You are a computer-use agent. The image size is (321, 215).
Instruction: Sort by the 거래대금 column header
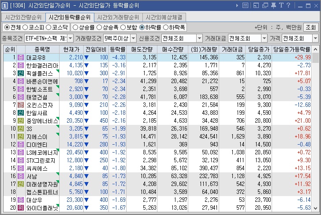[232, 49]
